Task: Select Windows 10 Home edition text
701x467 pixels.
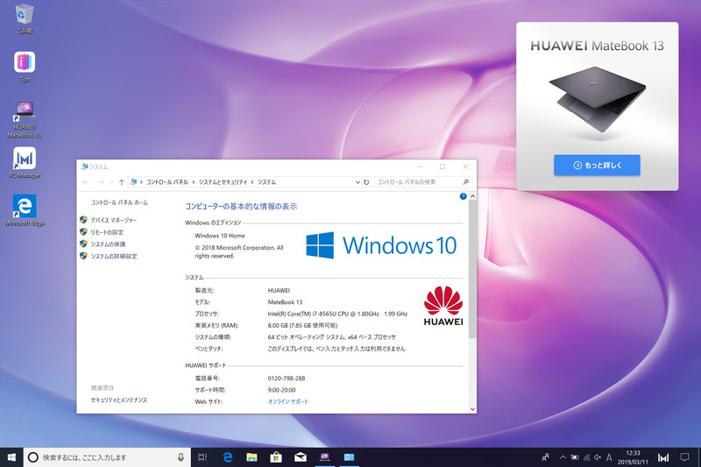Action: 220,236
